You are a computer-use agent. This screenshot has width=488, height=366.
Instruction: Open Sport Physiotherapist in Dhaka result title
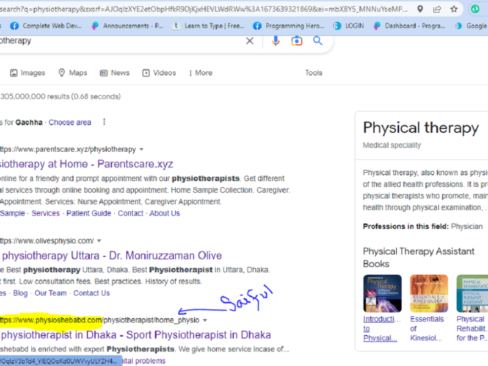tap(136, 335)
